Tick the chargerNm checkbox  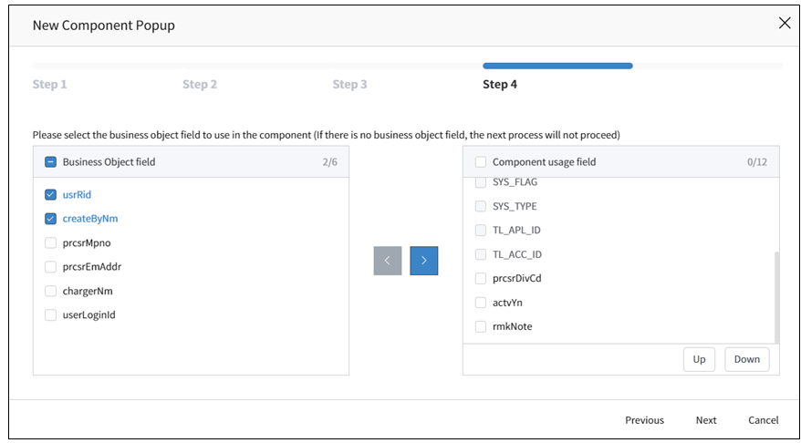[50, 291]
